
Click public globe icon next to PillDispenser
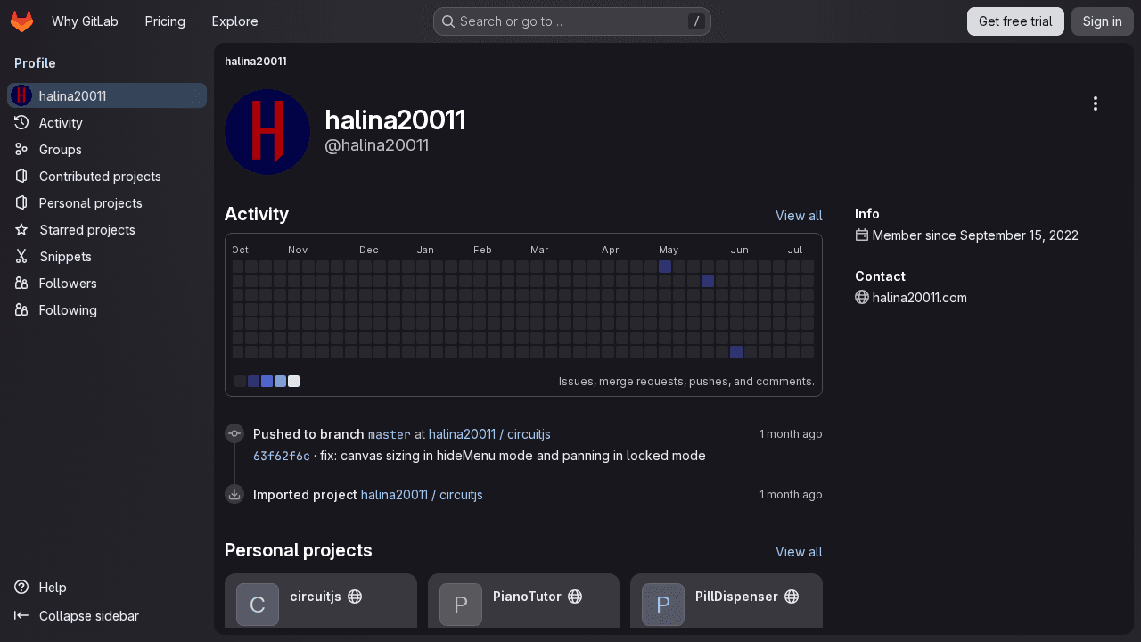pos(792,597)
